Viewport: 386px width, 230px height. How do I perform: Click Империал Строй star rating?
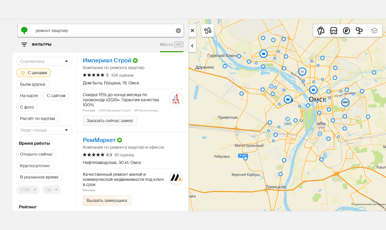click(x=93, y=75)
